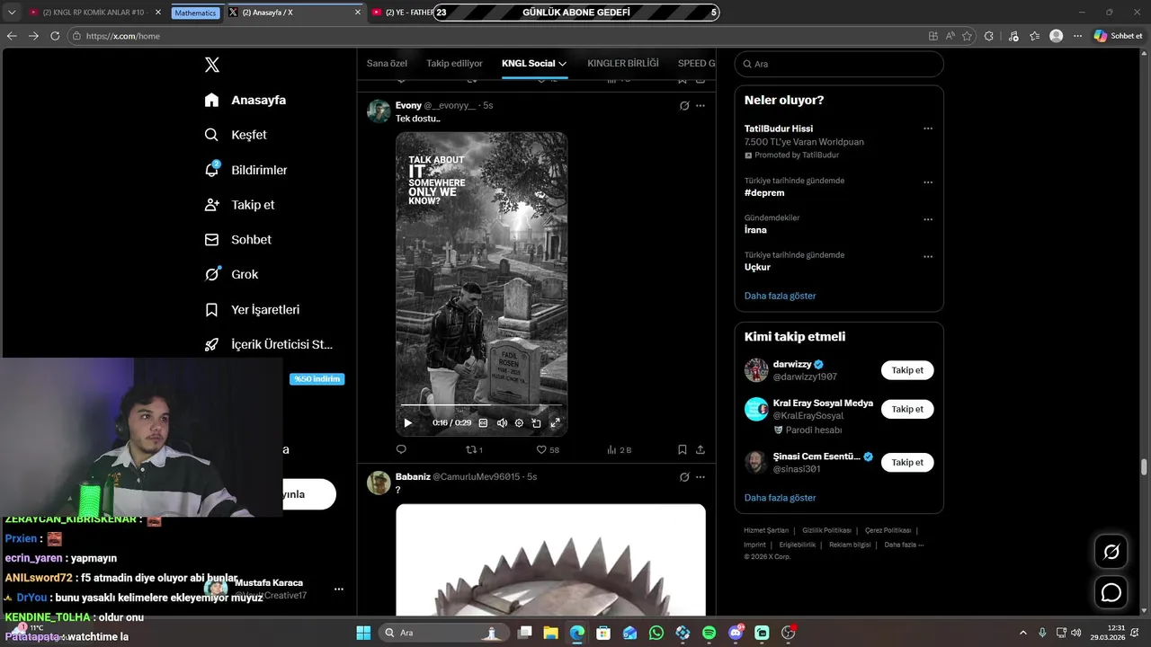1151x647 pixels.
Task: Enter fullscreen for the video
Action: point(555,422)
